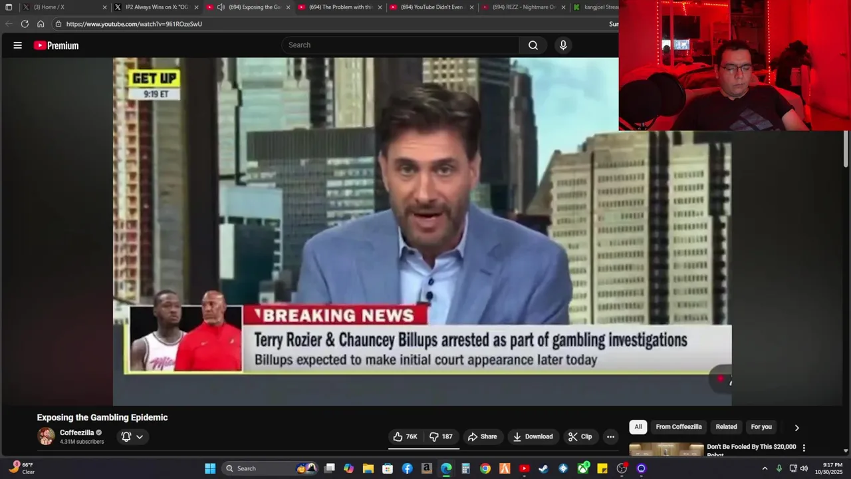View site information lock icon
The height and width of the screenshot is (479, 851).
[59, 24]
